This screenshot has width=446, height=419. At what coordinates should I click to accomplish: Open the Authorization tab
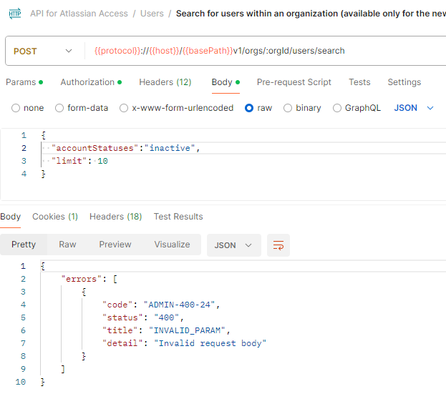click(91, 82)
